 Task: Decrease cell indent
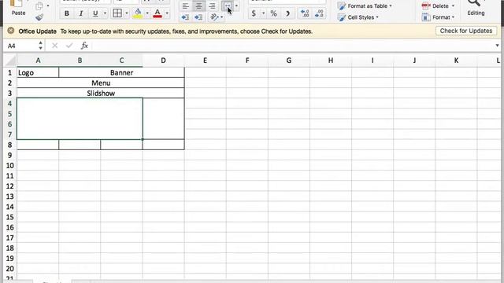[185, 17]
